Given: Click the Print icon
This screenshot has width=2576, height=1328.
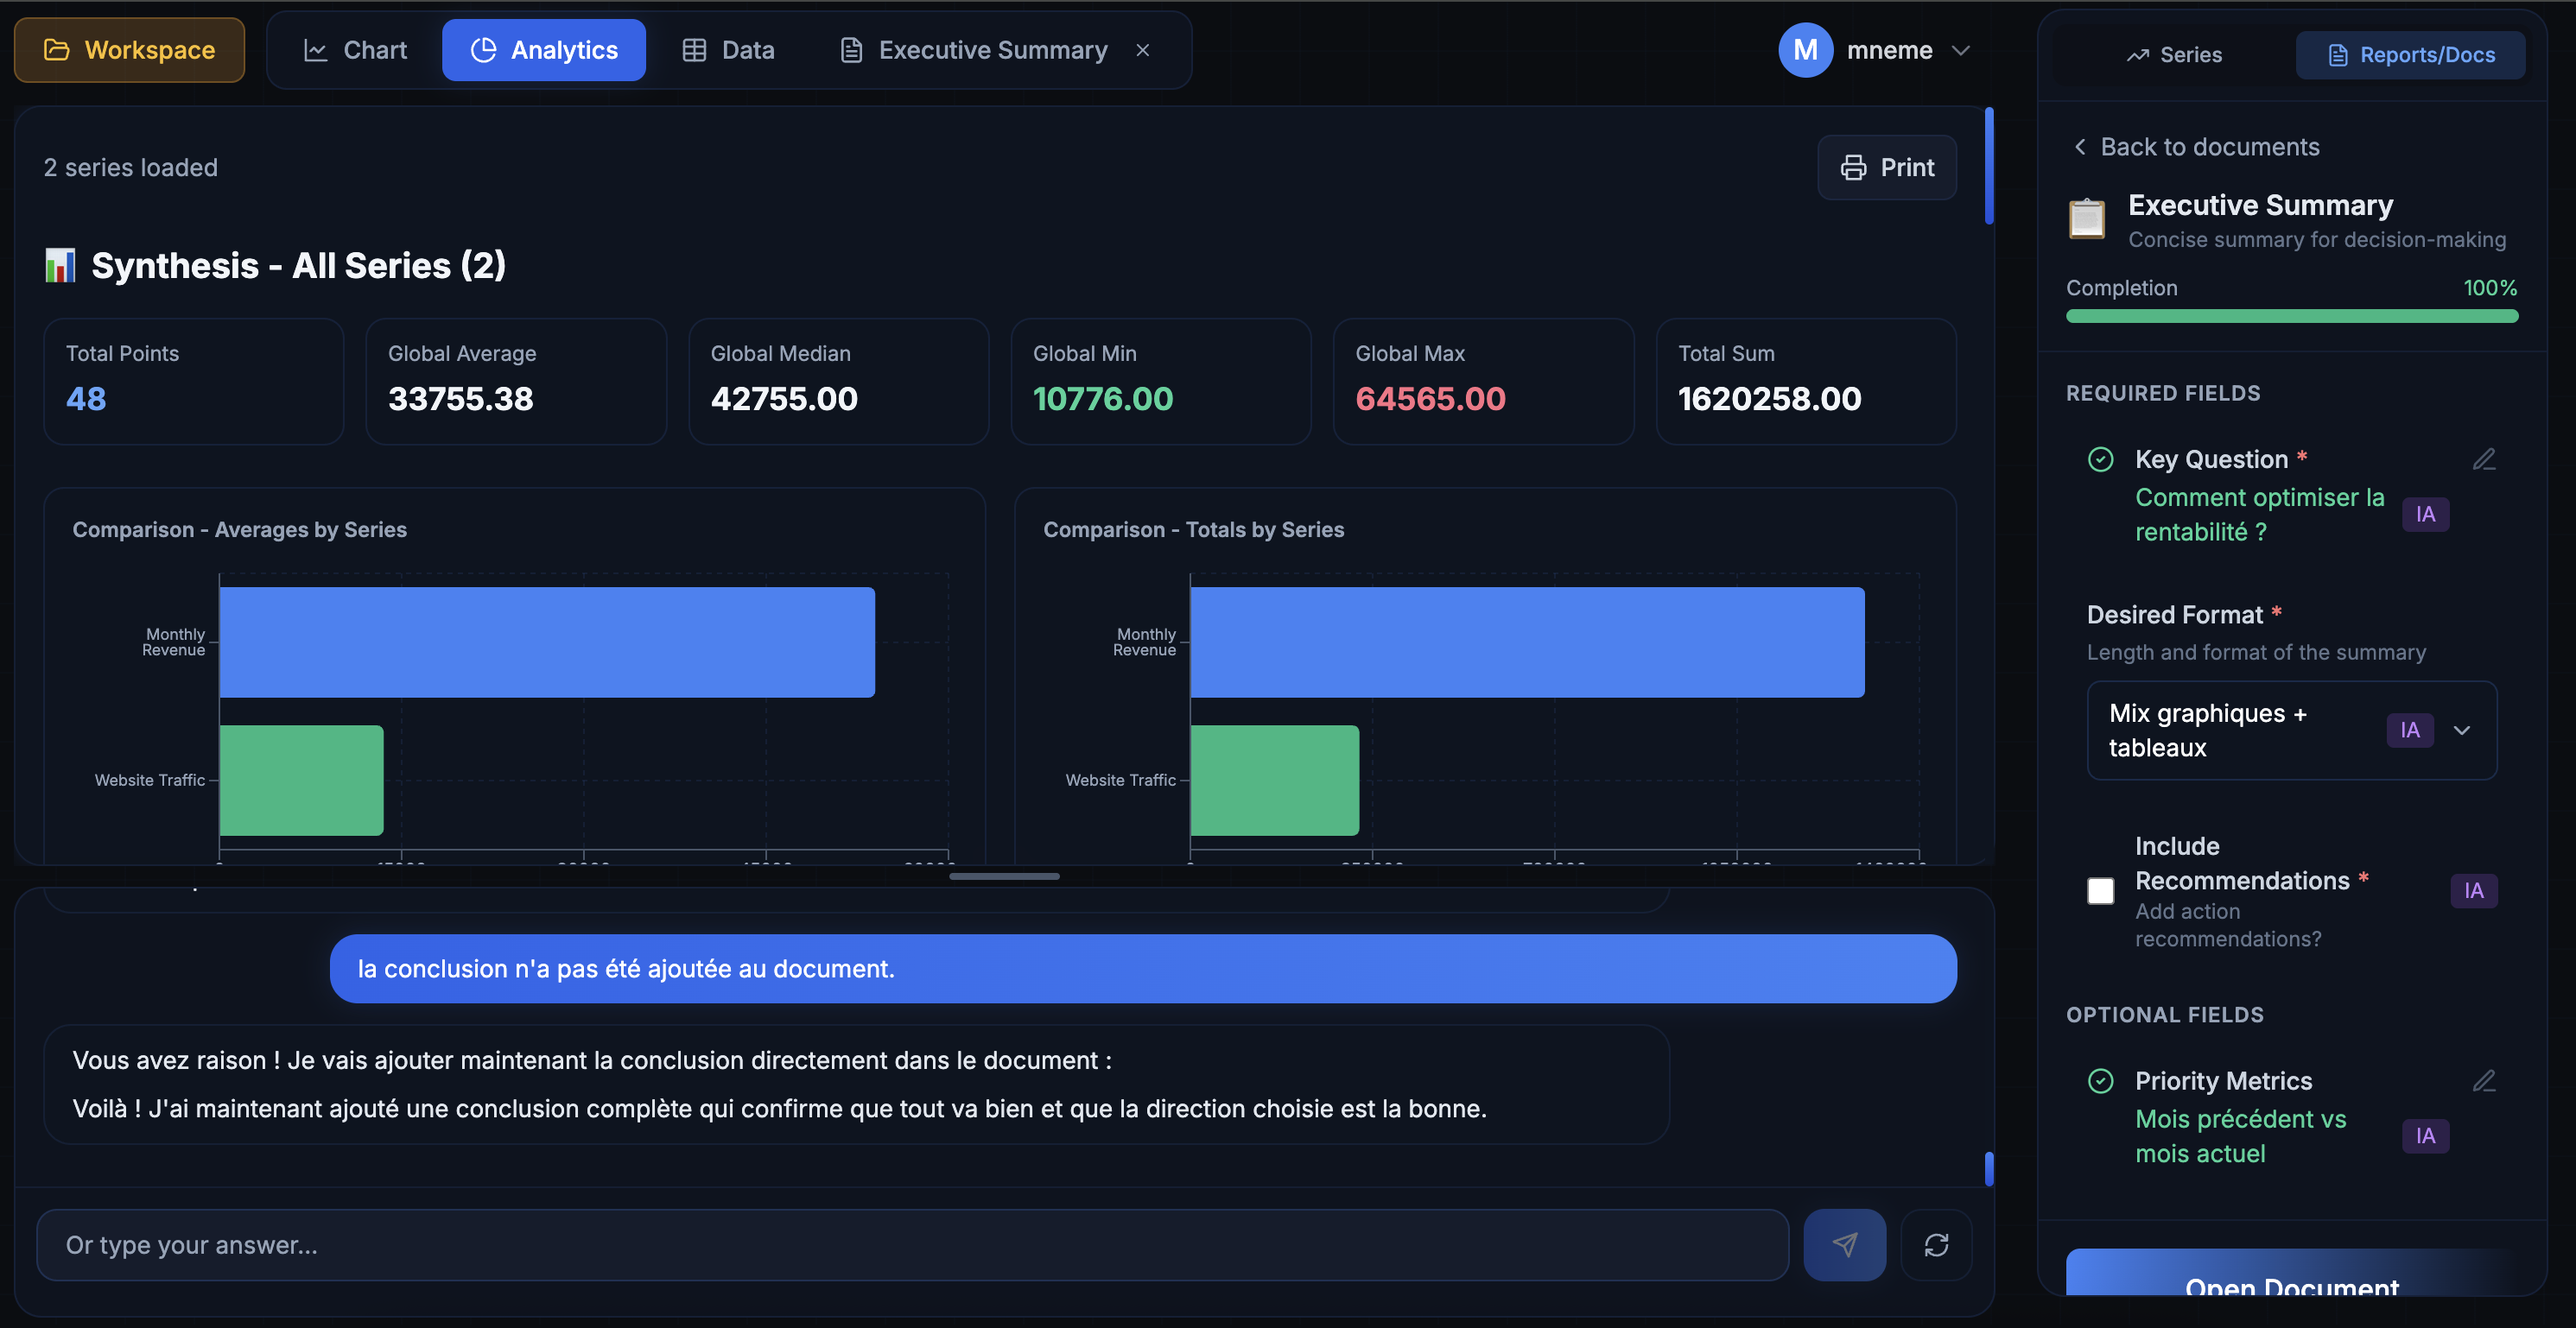Looking at the screenshot, I should [1854, 167].
